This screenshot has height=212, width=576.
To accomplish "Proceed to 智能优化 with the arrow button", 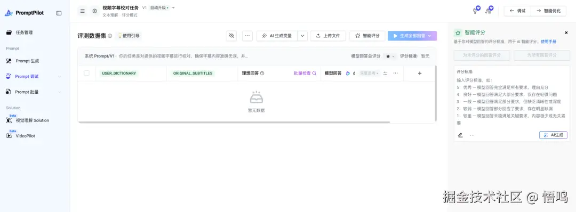I will click(548, 11).
